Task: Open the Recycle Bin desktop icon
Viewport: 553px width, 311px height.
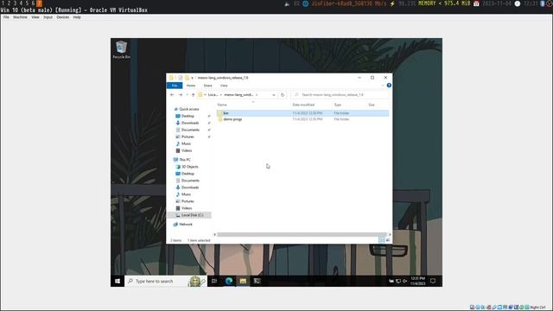Action: click(x=121, y=50)
